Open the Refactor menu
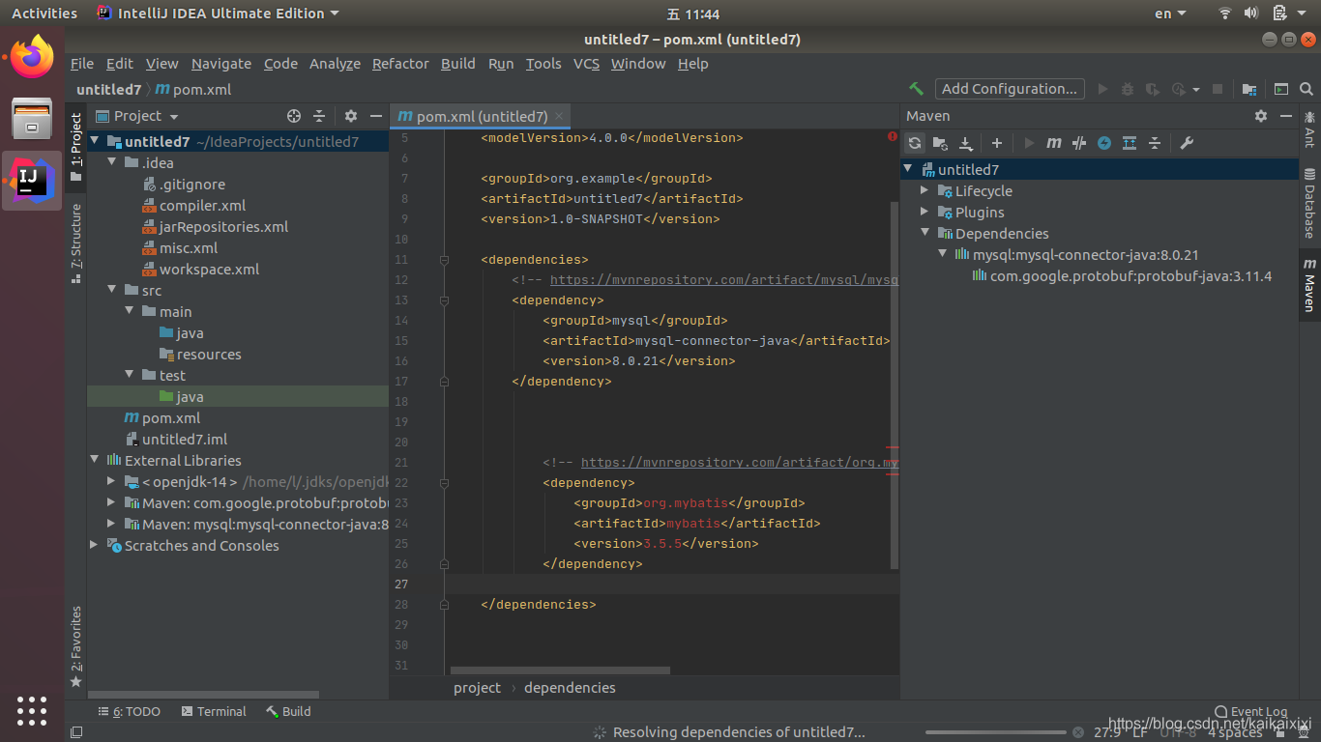 400,64
